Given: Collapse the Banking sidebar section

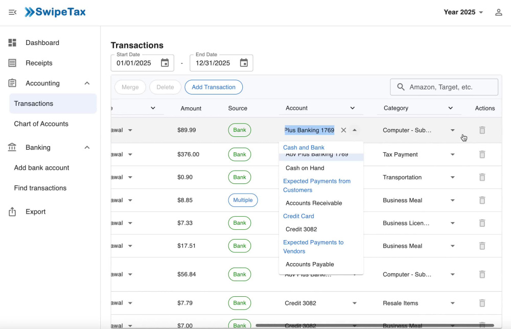Looking at the screenshot, I should 87,148.
